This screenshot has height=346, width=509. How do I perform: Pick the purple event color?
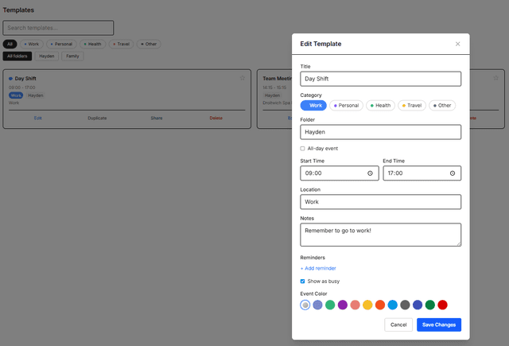coord(343,305)
